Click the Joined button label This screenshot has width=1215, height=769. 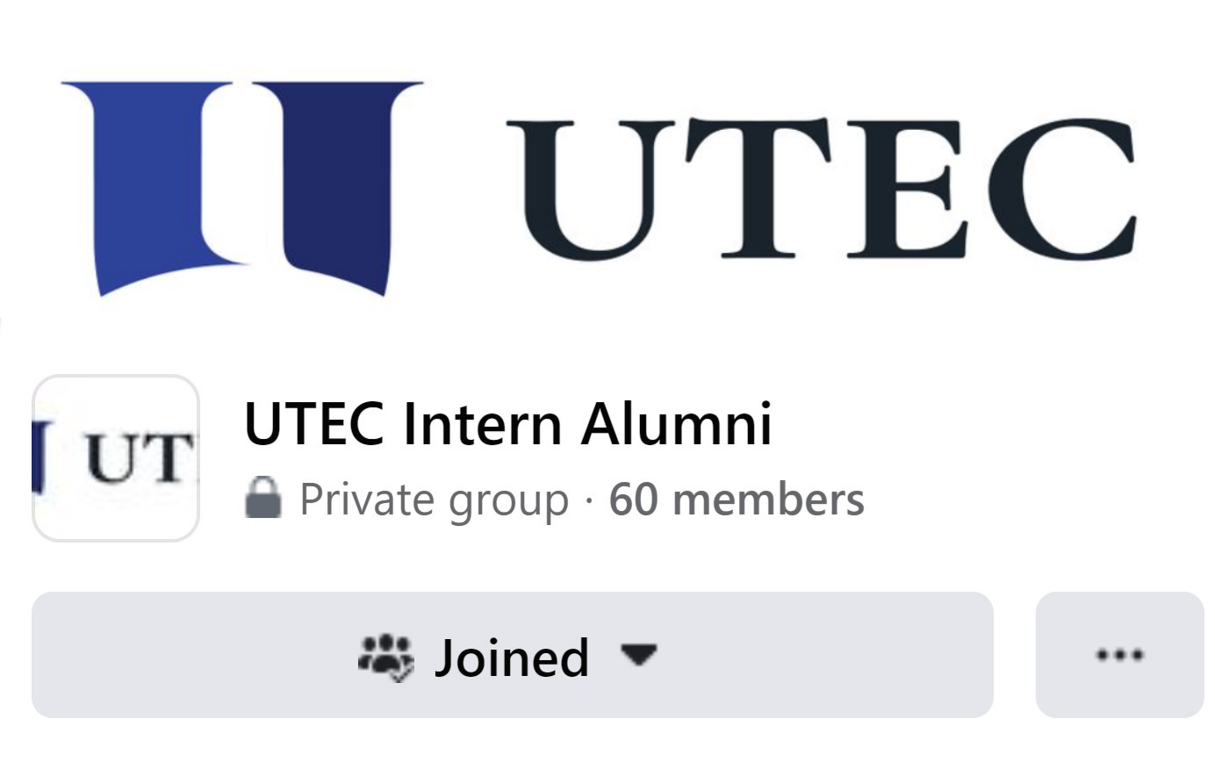[x=511, y=657]
